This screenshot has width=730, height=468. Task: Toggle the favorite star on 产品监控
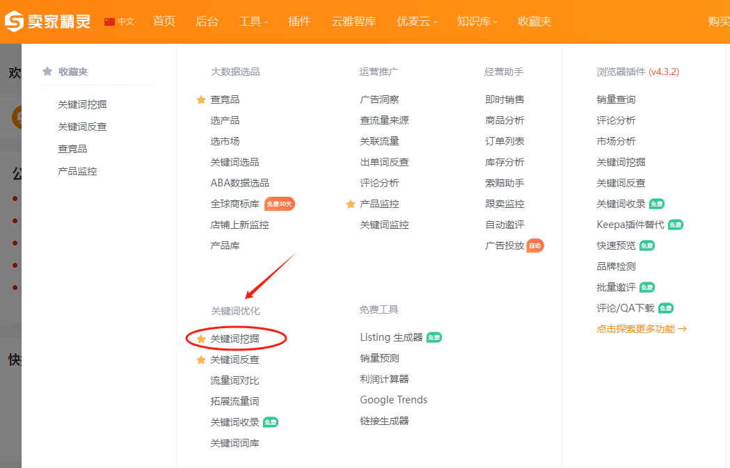click(x=351, y=204)
